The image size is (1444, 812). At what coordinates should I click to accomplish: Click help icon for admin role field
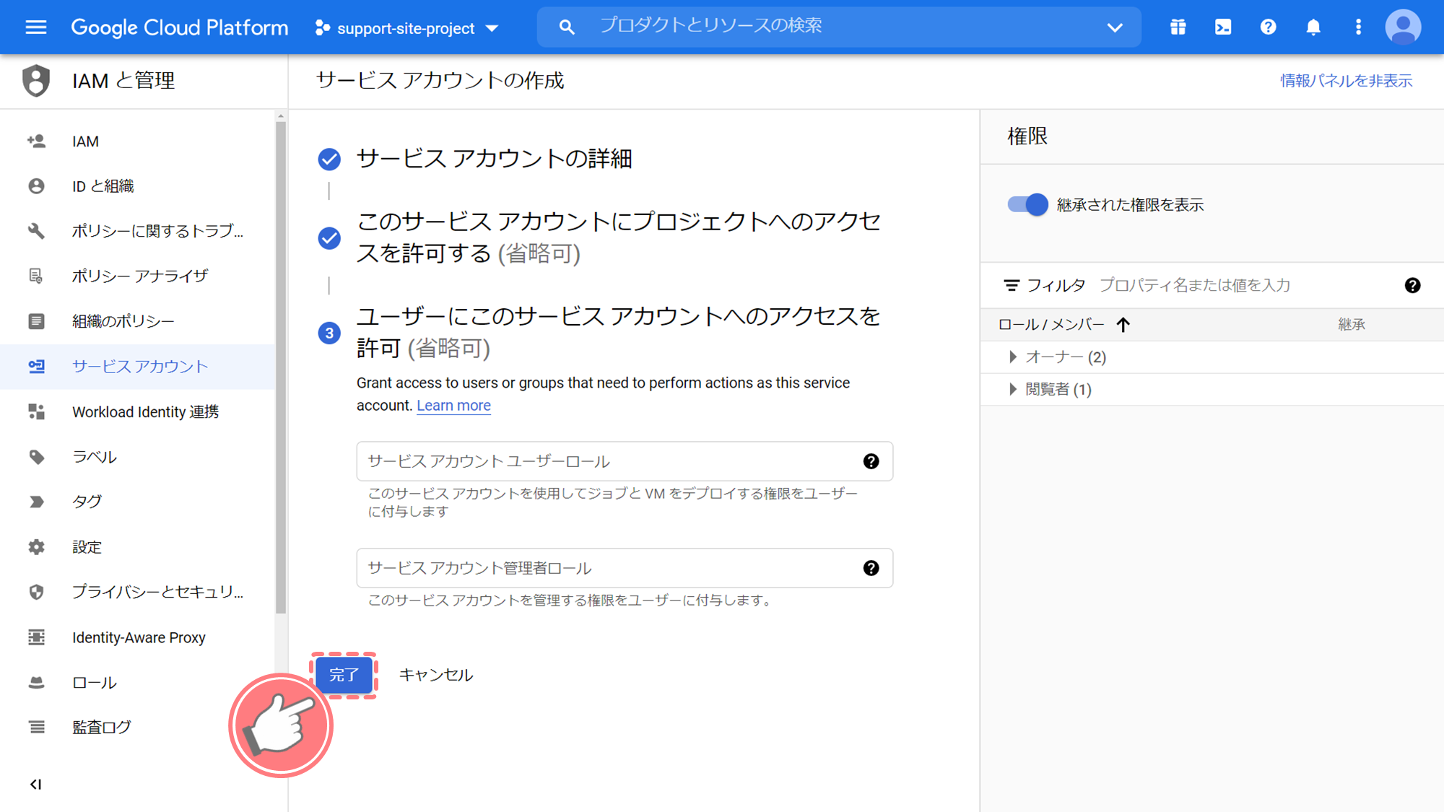[x=871, y=568]
